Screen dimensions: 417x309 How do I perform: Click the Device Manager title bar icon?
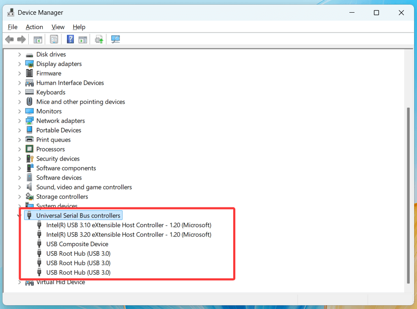point(10,12)
